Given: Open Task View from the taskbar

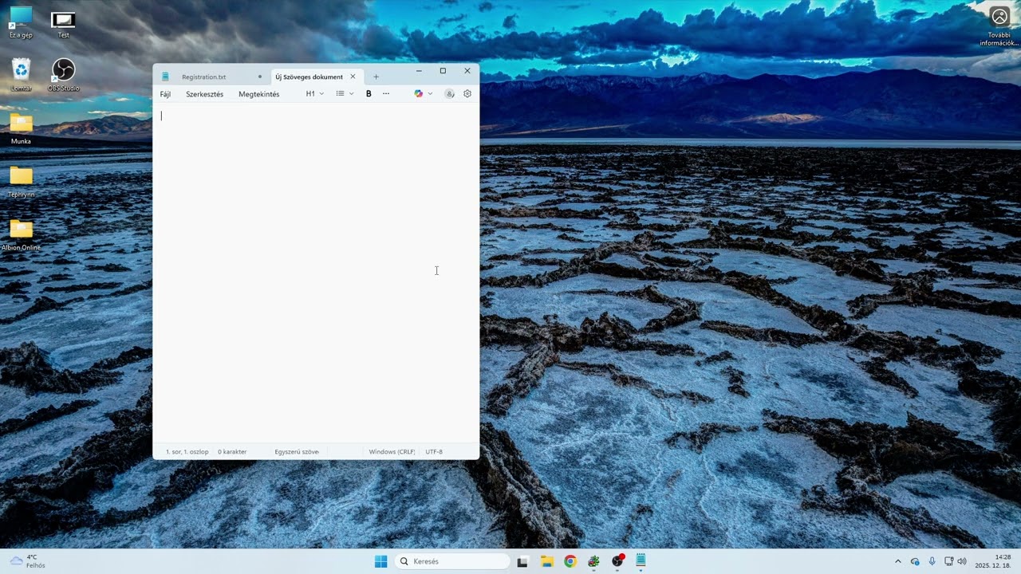Looking at the screenshot, I should tap(522, 561).
